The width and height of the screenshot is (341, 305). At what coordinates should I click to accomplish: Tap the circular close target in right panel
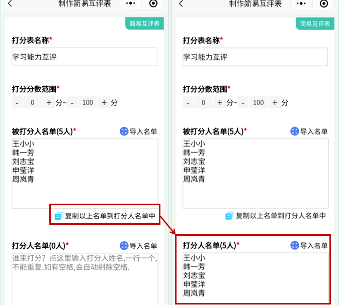coord(324,4)
